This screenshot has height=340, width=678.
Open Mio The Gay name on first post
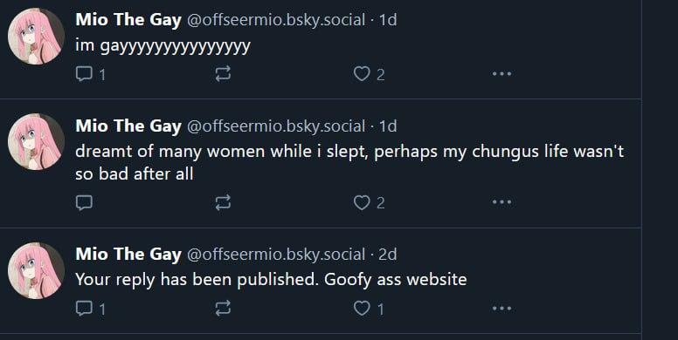[128, 20]
